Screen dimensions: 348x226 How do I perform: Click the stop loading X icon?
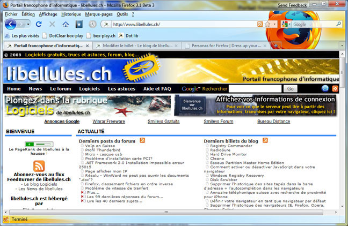pyautogui.click(x=52, y=24)
